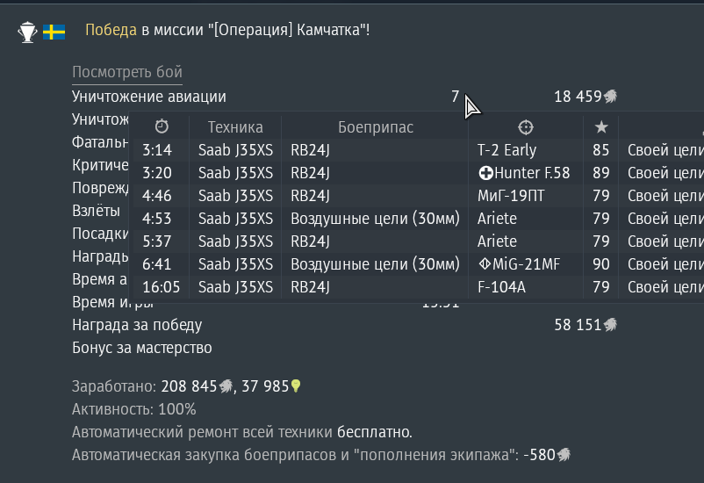Click the stopwatch time column icon
The image size is (704, 483).
(162, 127)
